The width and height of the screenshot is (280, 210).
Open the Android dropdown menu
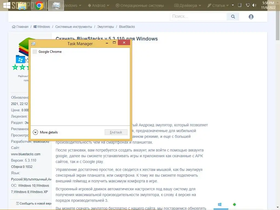pos(98,5)
